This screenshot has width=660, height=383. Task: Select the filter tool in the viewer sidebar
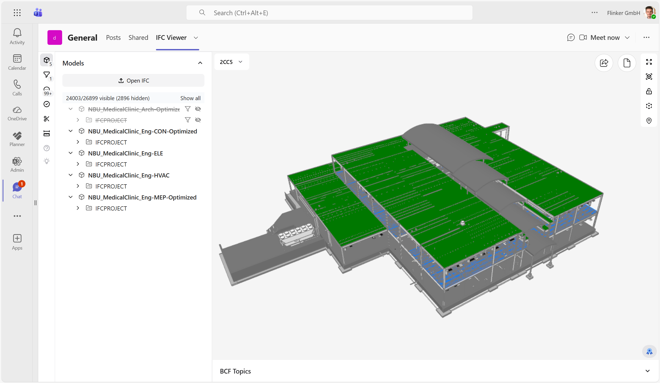47,75
